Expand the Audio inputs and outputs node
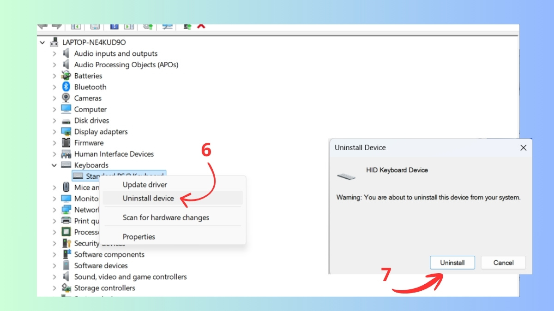Viewport: 554px width, 311px height. click(54, 53)
